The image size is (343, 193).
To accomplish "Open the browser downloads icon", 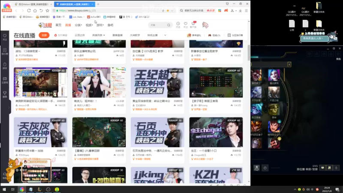I will coord(240,10).
